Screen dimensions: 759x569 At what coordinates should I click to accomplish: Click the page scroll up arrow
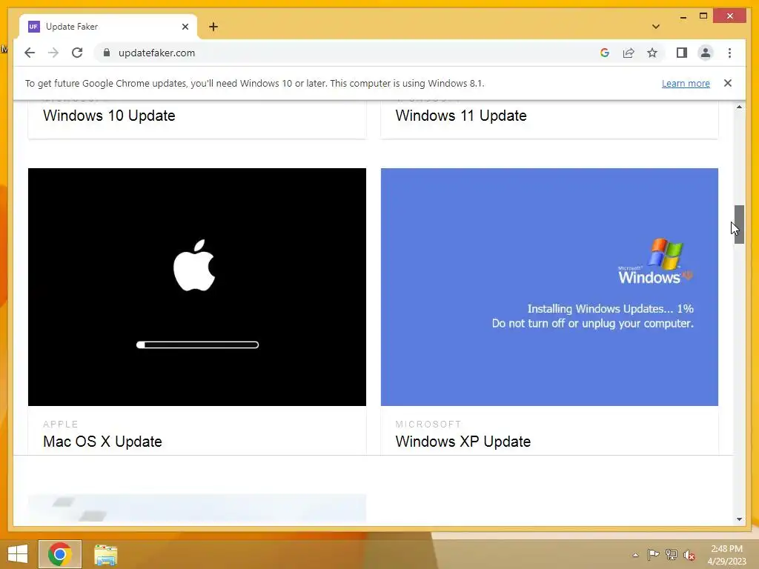739,107
